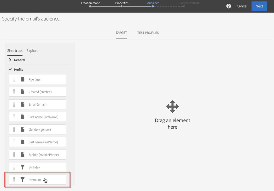Click the drag handle of First name row
This screenshot has height=191, width=274.
[x=14, y=117]
